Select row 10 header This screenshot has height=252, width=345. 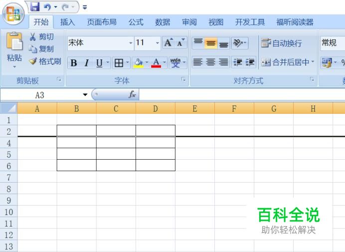pos(9,212)
